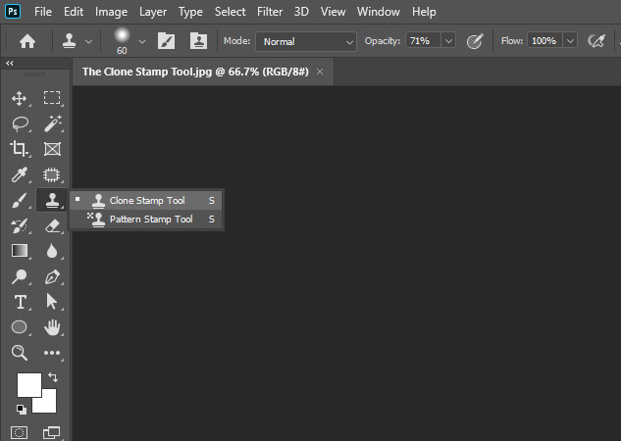Select the Dodge tool
Screen dimensions: 621x441
tap(19, 276)
